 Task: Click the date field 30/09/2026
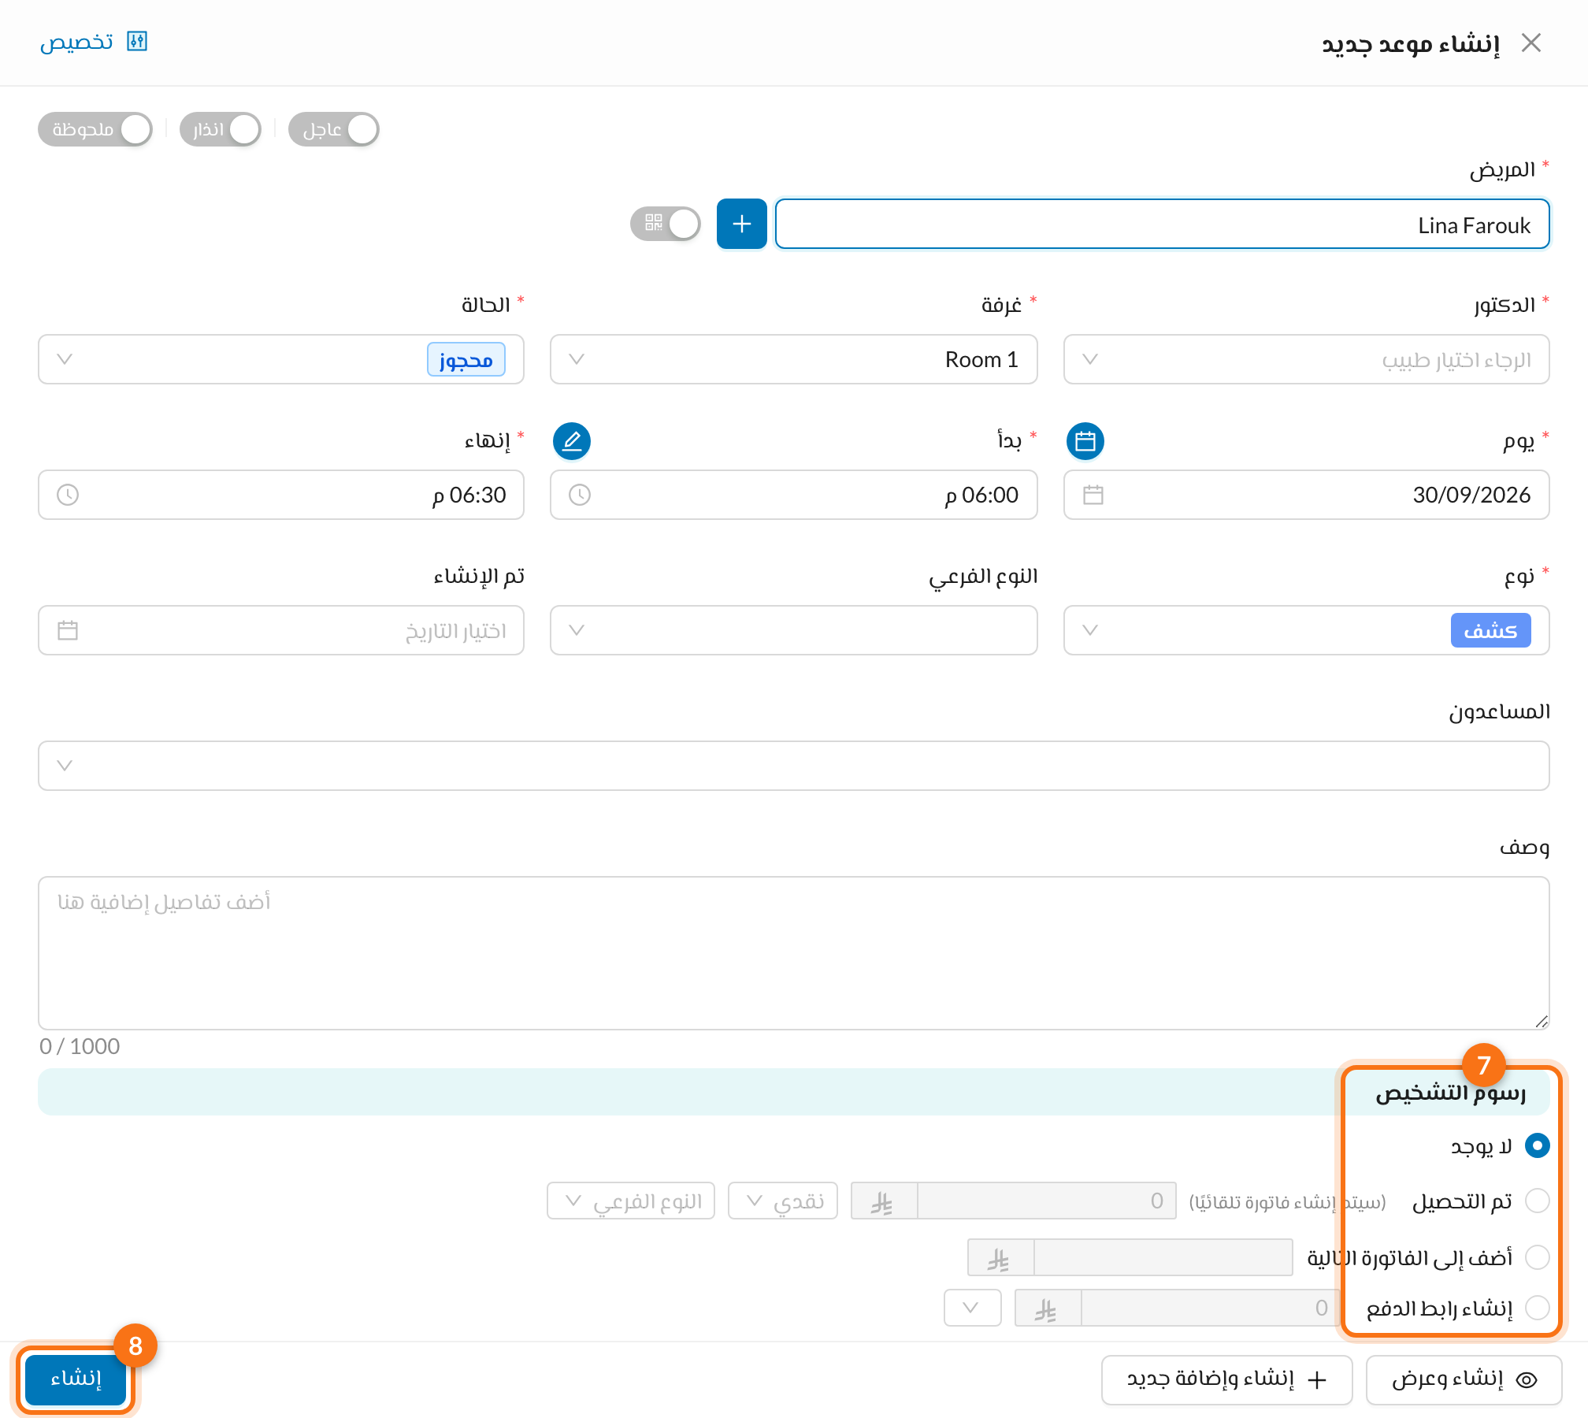[1307, 495]
